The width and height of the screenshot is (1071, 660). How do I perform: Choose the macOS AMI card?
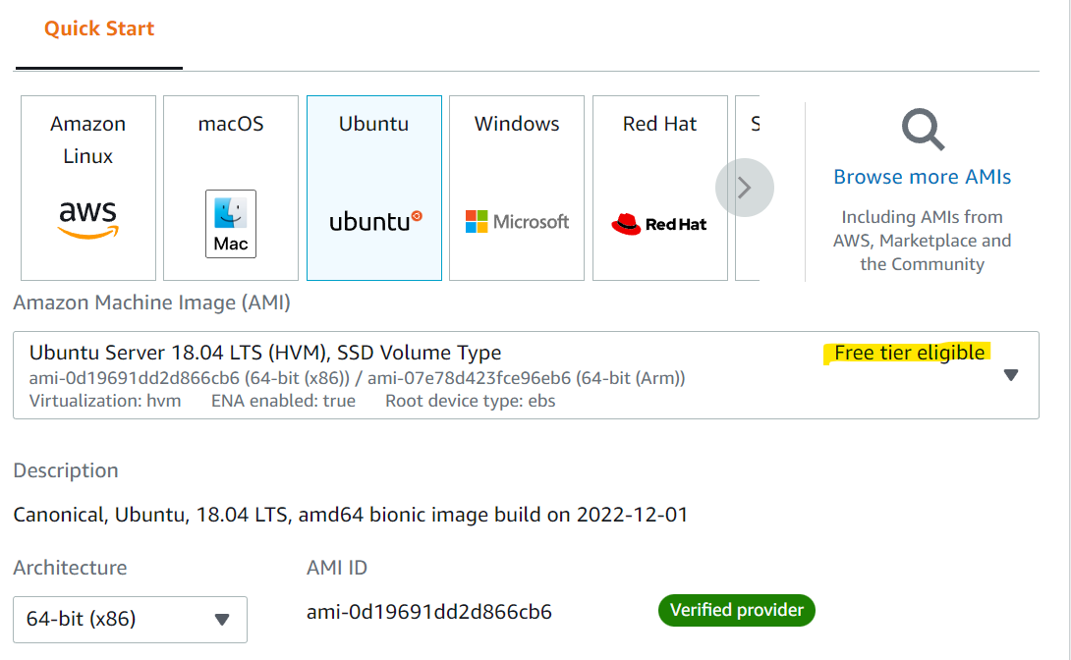231,188
